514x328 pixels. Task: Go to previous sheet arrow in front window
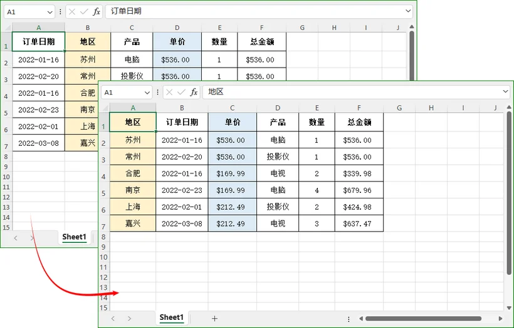(x=113, y=319)
